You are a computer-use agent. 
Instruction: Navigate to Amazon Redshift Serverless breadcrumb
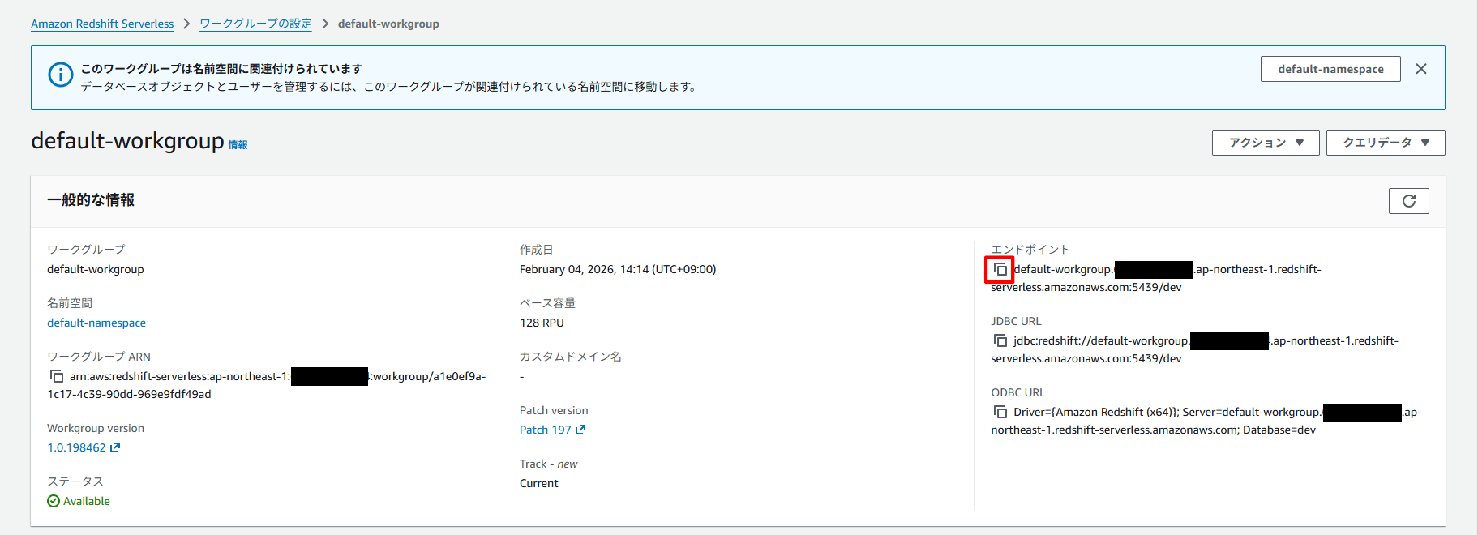[102, 24]
